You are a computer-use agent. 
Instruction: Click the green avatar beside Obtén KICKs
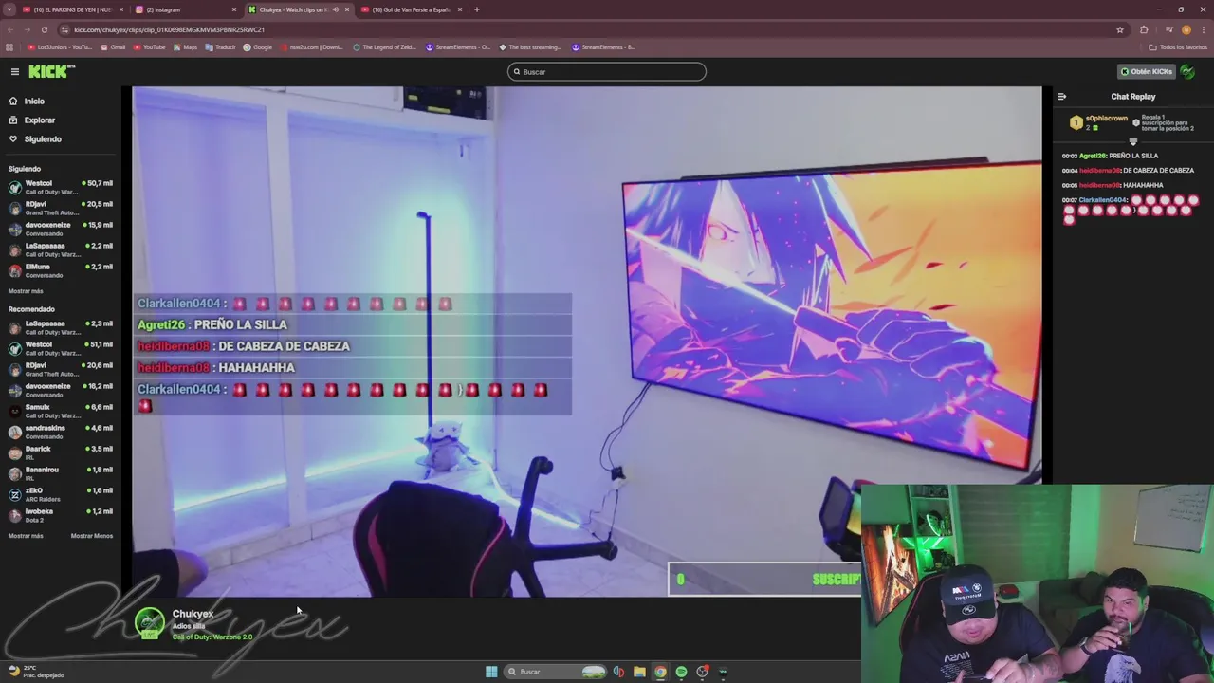tap(1188, 71)
